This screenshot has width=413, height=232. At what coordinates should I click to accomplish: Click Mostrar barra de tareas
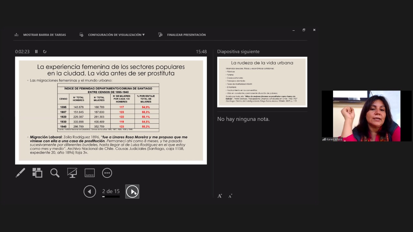[40, 35]
